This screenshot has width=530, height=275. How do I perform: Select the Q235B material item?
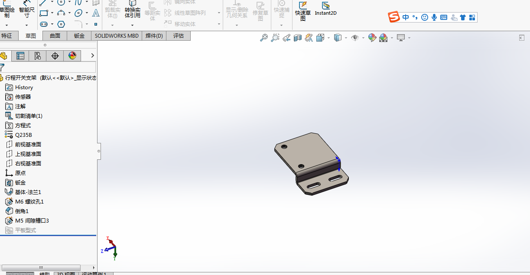click(x=23, y=135)
